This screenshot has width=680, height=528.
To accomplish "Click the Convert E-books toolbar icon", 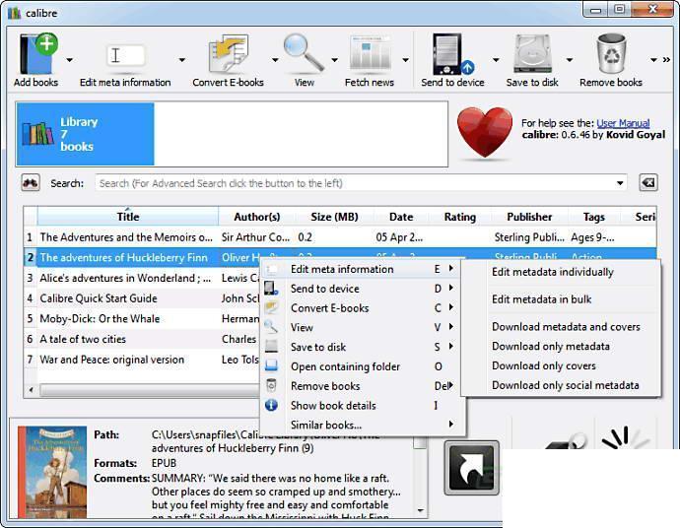I will tap(228, 54).
